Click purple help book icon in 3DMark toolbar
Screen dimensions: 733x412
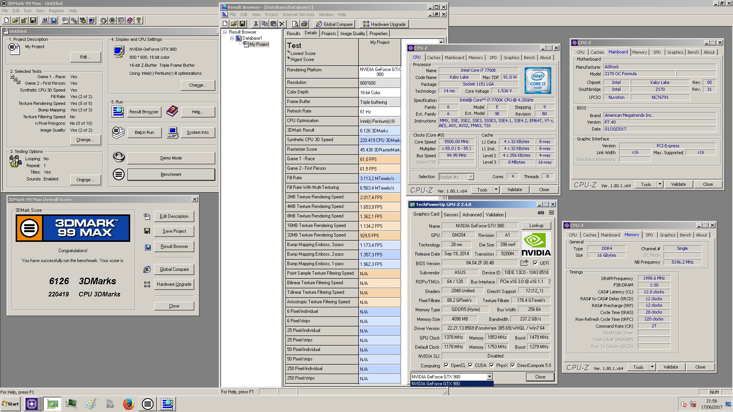pos(130,20)
